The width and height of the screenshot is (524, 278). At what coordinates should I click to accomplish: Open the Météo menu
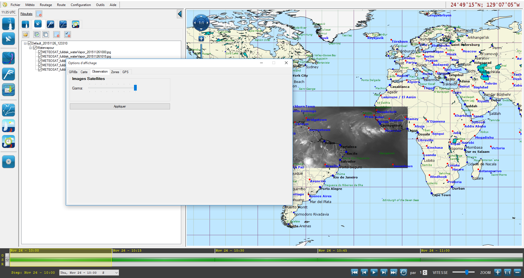pyautogui.click(x=30, y=5)
